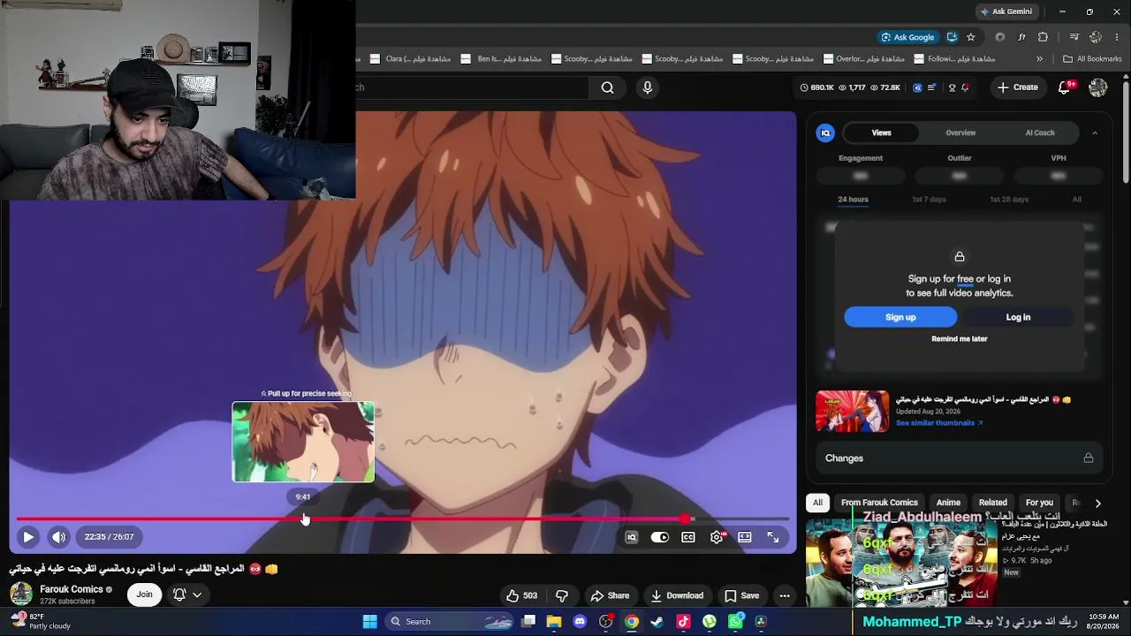Open video player settings gear

coord(717,537)
